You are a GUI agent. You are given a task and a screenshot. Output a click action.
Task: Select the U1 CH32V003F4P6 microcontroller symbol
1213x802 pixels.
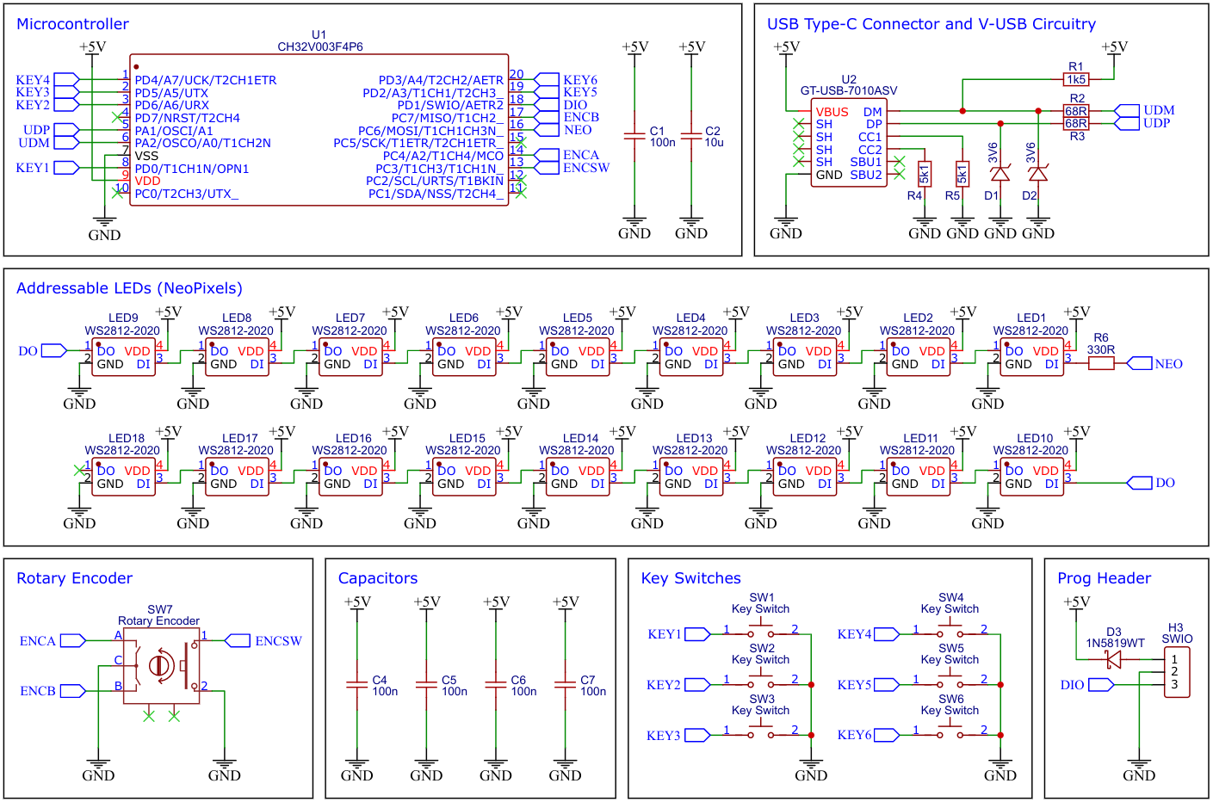coord(319,130)
